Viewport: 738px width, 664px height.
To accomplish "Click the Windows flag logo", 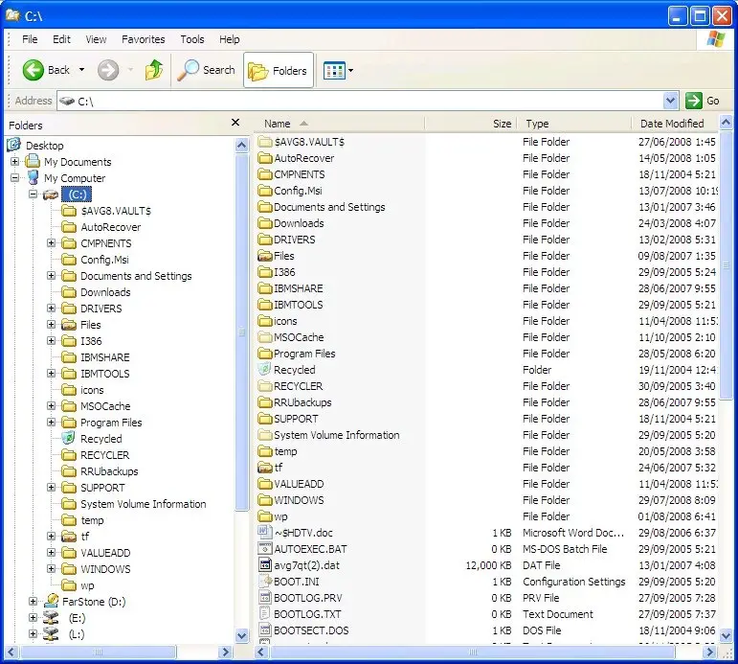I will [x=715, y=39].
